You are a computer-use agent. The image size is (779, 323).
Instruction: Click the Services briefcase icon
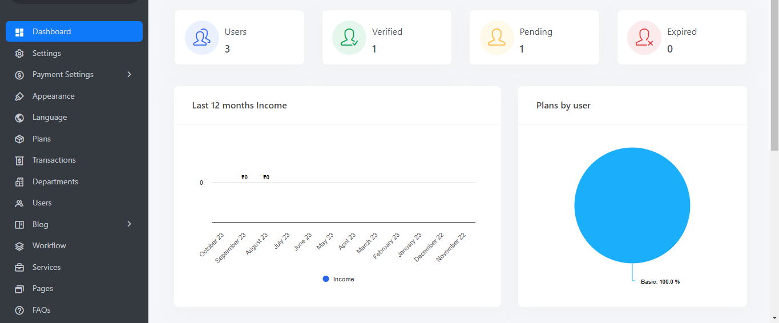19,268
